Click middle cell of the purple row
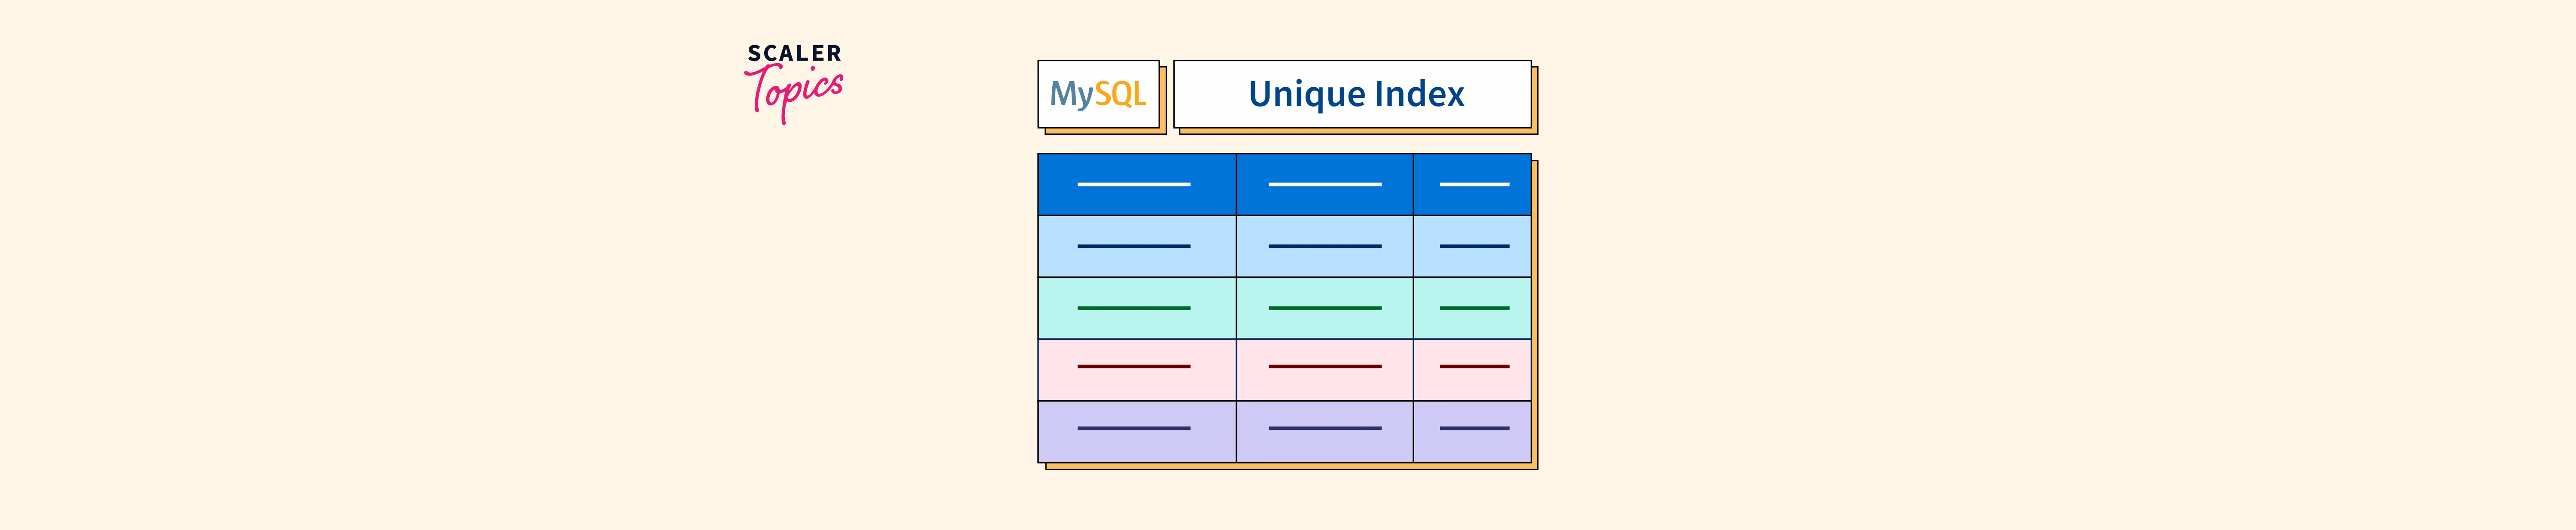The image size is (2576, 530). point(1324,431)
